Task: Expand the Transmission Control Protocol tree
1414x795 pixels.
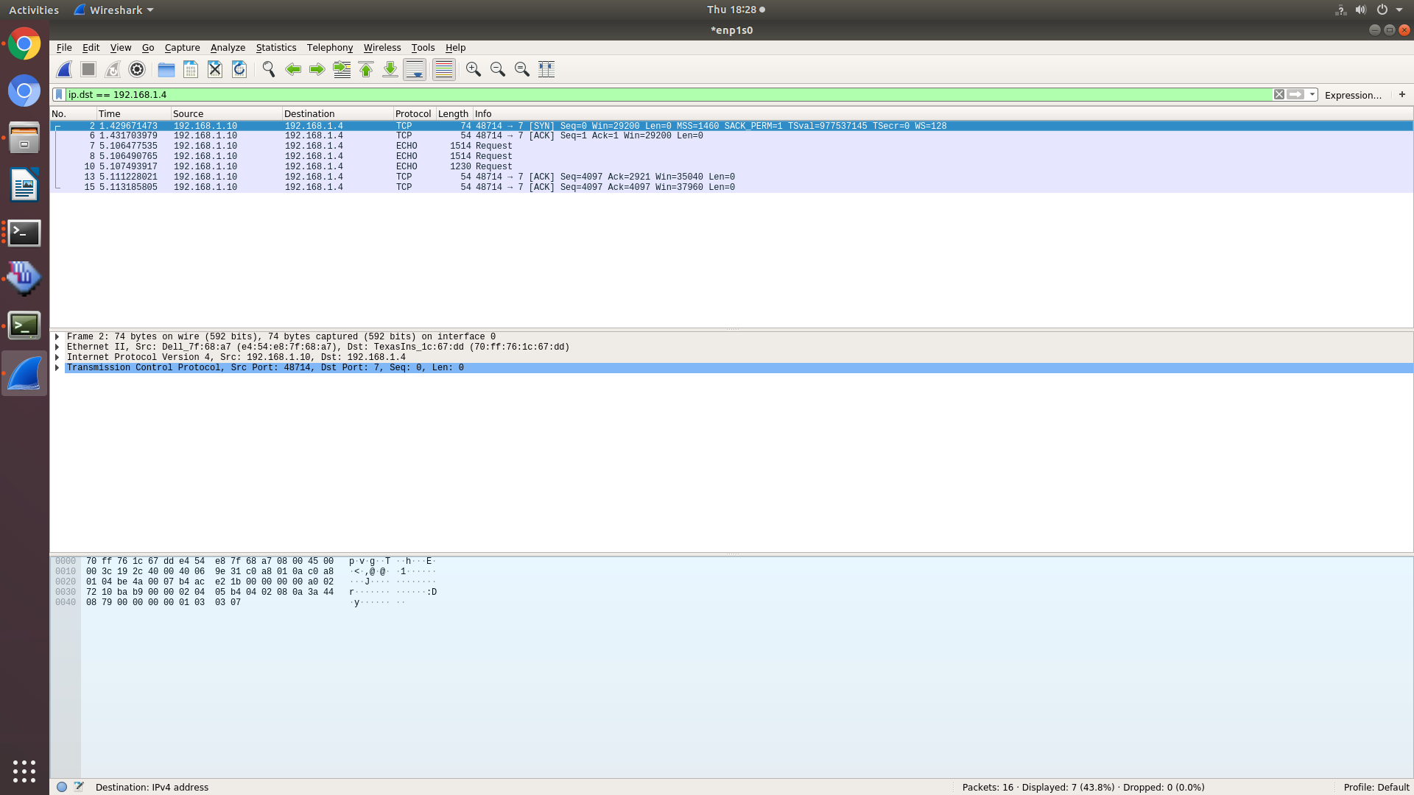Action: point(57,368)
